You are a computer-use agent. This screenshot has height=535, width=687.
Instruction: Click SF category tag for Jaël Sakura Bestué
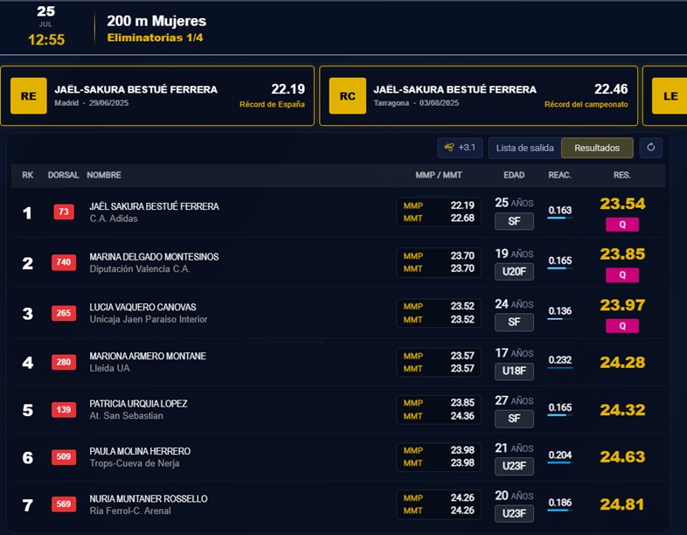(x=514, y=221)
